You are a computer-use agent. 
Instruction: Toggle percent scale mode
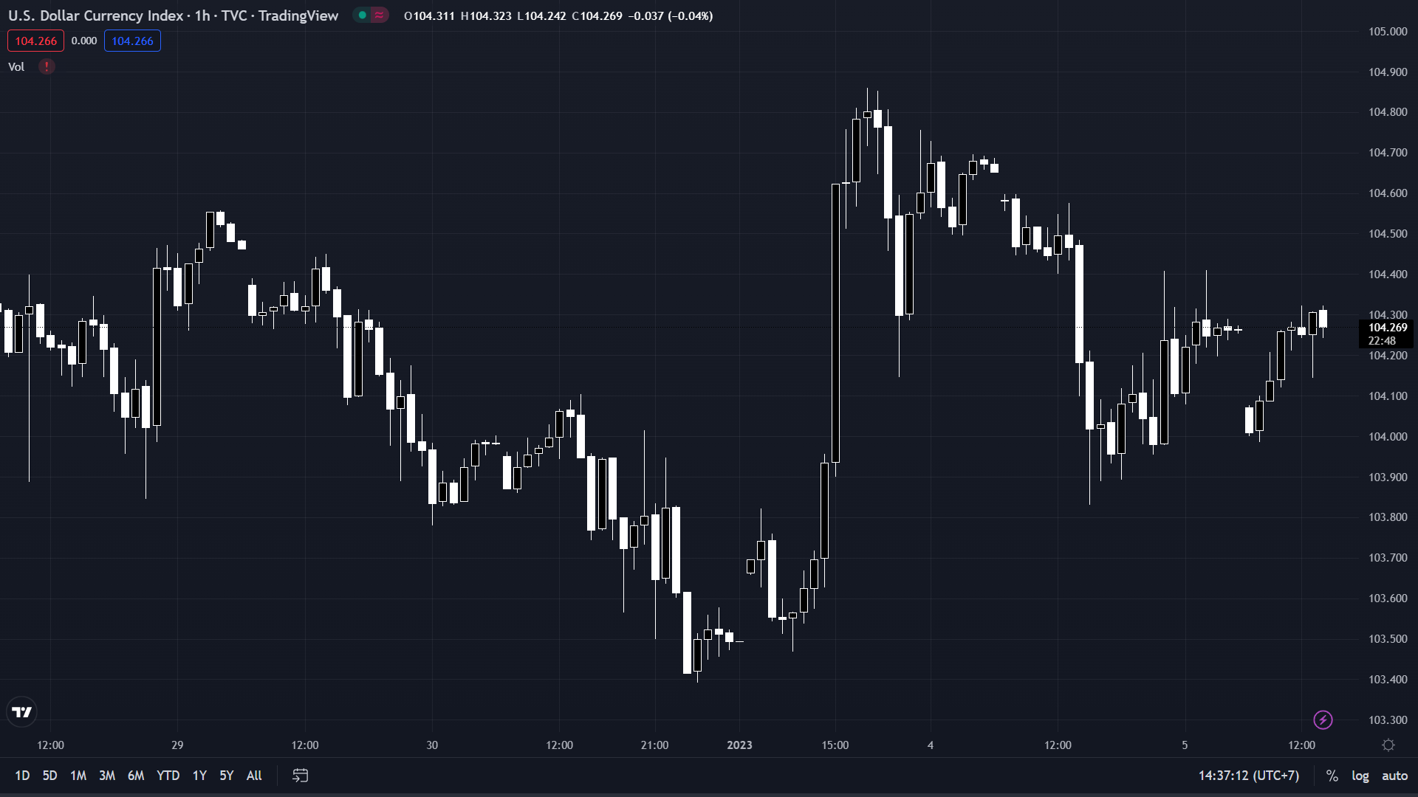click(1332, 776)
